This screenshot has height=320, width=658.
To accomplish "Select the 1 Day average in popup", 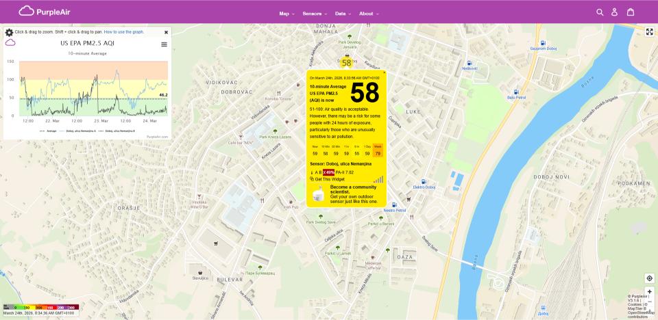I will 367,151.
